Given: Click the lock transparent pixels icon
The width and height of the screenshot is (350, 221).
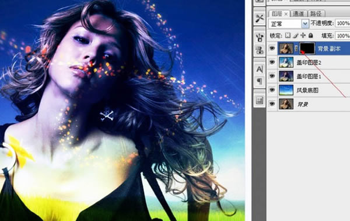Looking at the screenshot, I should coord(288,35).
